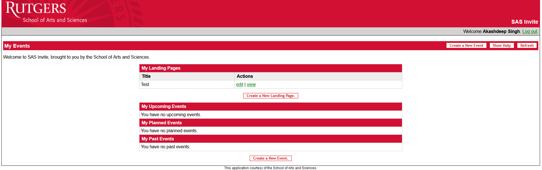Screen dimensions: 542x170
Task: Click the Title column header
Action: pos(187,76)
